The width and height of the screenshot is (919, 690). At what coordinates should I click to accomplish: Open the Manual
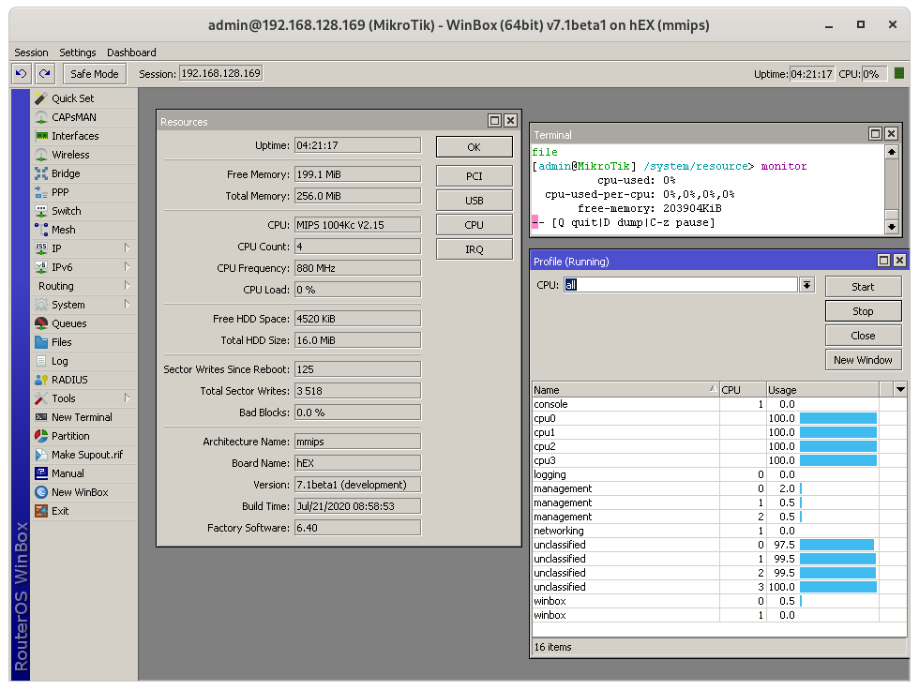(84, 473)
